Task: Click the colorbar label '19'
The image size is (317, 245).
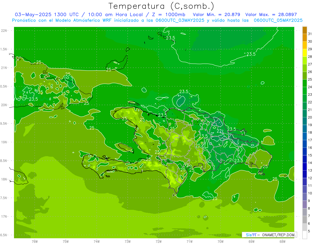Action: [x=310, y=125]
